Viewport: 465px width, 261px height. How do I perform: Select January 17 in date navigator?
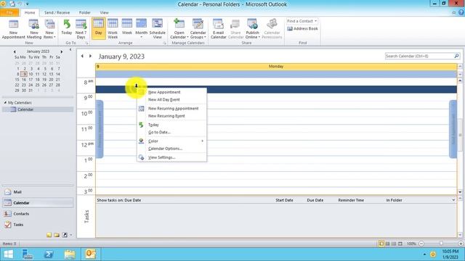(x=31, y=80)
